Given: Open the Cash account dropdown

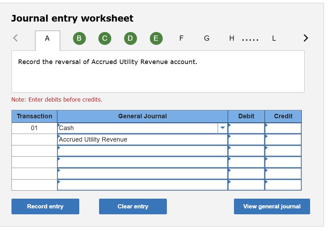Looking at the screenshot, I should 222,128.
